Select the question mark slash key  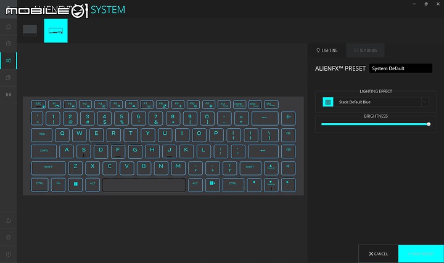coord(229,168)
